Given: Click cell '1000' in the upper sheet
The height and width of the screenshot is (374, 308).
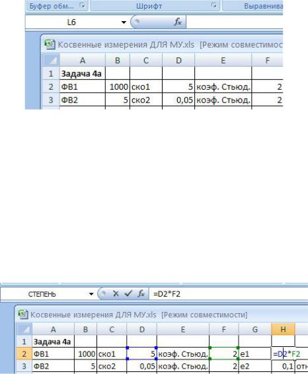Looking at the screenshot, I should click(x=118, y=87).
